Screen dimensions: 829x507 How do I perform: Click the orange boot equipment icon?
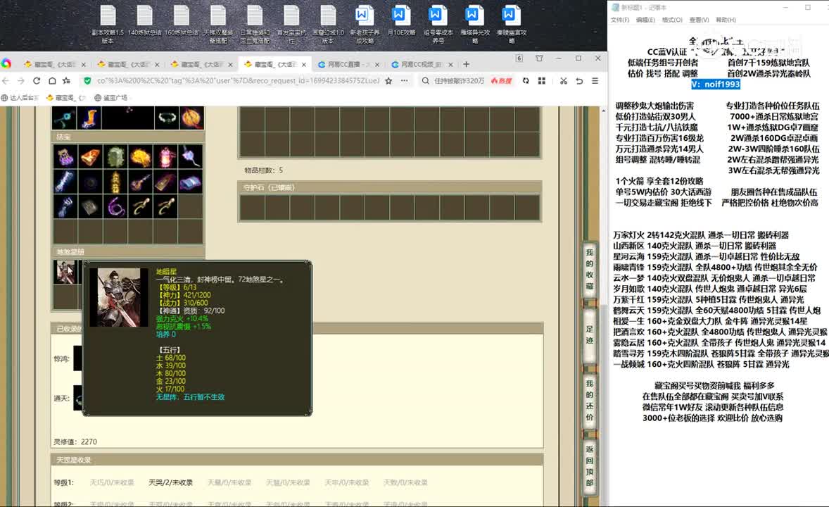coord(90,118)
